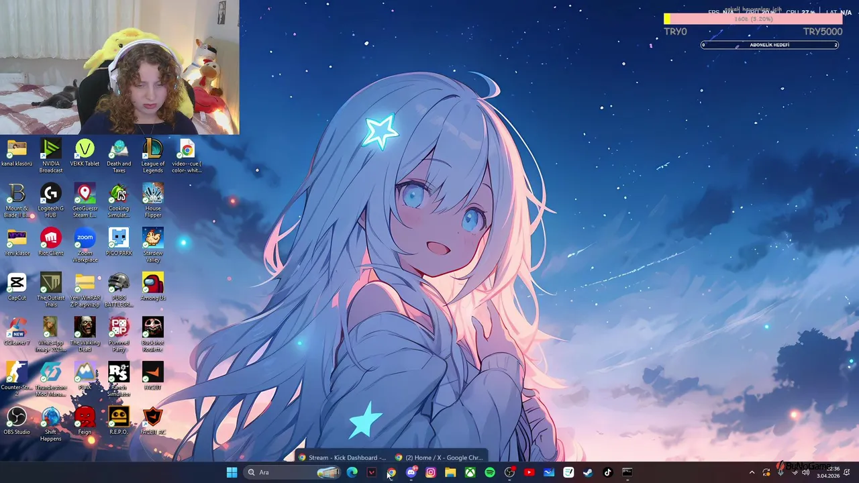
Task: Select League of Legends desktop icon
Action: coord(153,156)
